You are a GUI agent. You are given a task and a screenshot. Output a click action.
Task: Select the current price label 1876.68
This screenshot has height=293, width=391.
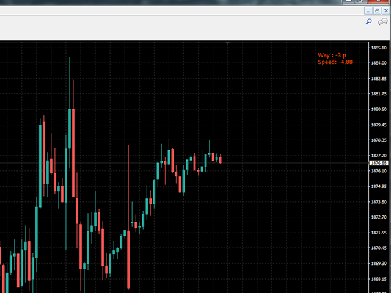(379, 163)
